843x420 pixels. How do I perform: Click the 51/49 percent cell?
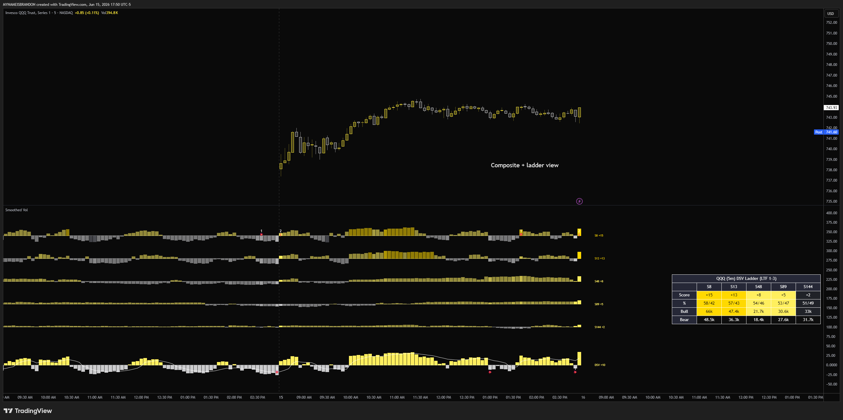click(x=808, y=303)
